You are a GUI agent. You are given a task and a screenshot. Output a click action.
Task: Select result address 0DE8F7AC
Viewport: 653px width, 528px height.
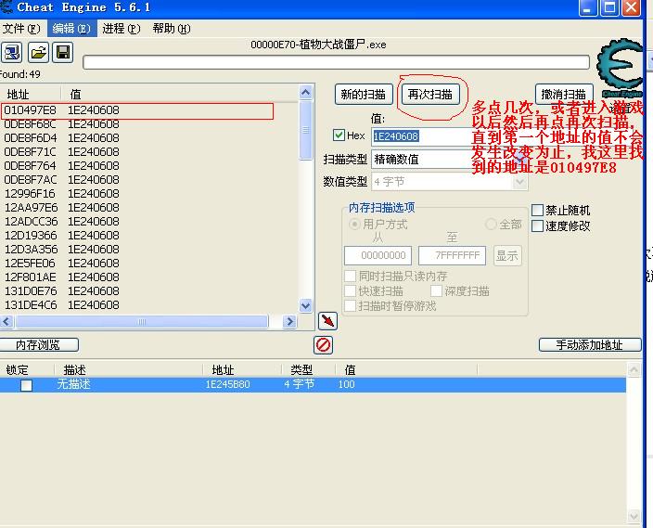(x=30, y=180)
